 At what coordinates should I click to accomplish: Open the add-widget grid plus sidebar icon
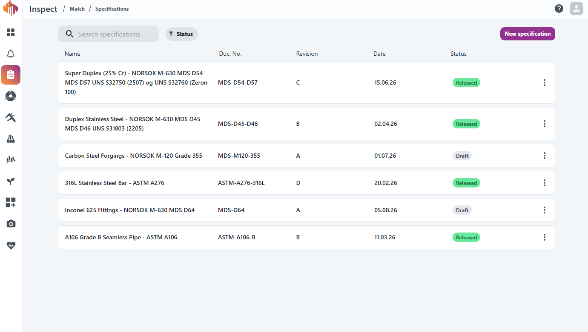[x=11, y=202]
